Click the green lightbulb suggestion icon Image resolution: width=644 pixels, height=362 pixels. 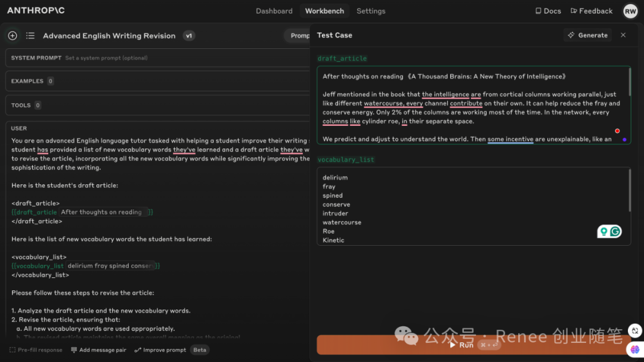click(x=603, y=232)
